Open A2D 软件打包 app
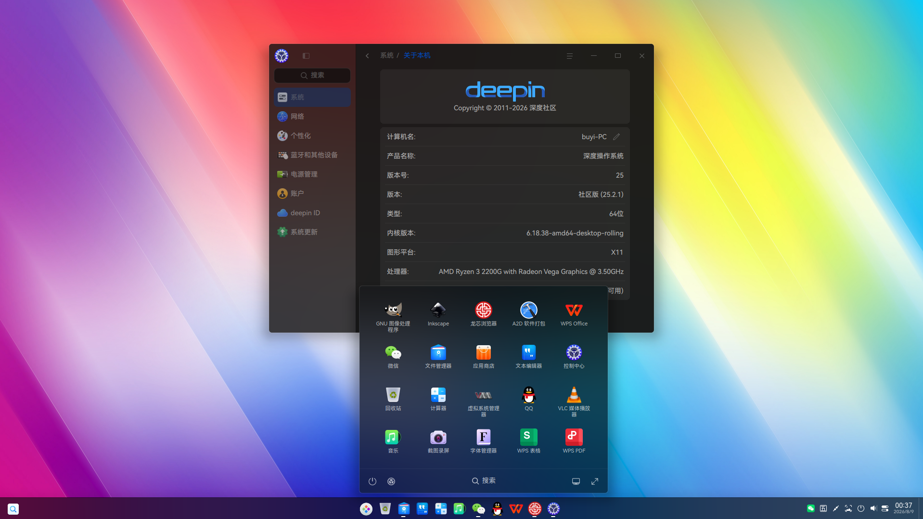Image resolution: width=923 pixels, height=519 pixels. click(x=528, y=314)
